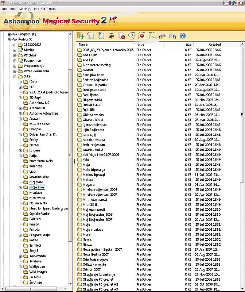Expand the Driver_Fan_Site_Kit folder node
The height and width of the screenshot is (292, 245).
[x=20, y=135]
